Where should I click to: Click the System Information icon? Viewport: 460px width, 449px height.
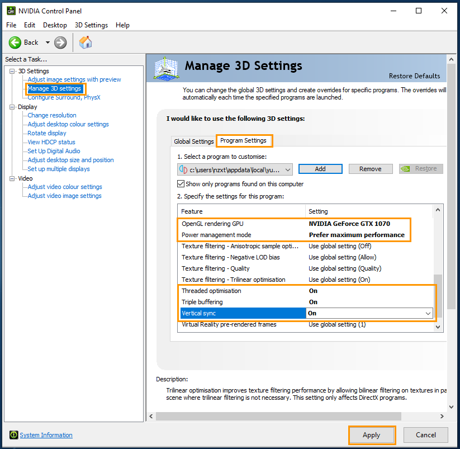pyautogui.click(x=13, y=434)
